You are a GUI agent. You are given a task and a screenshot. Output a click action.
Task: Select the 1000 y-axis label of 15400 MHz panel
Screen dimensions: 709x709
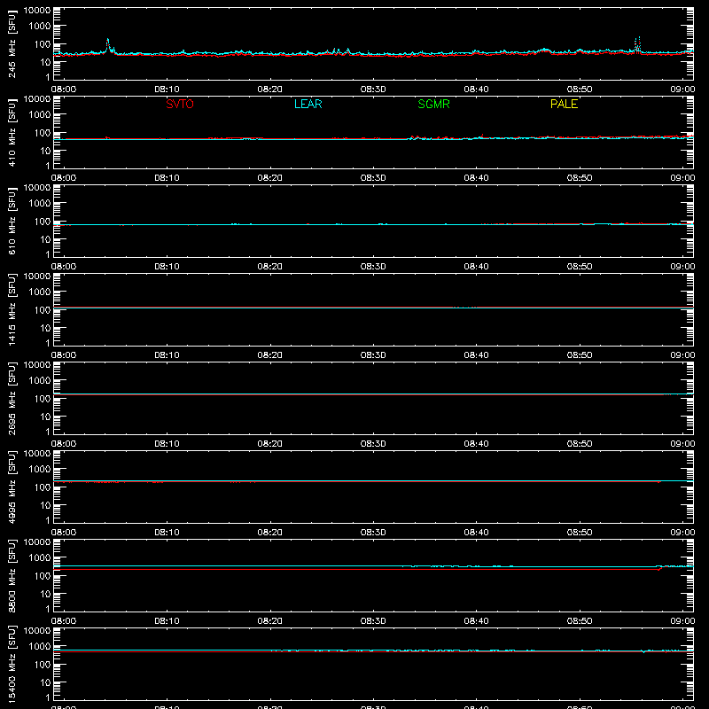pyautogui.click(x=40, y=647)
